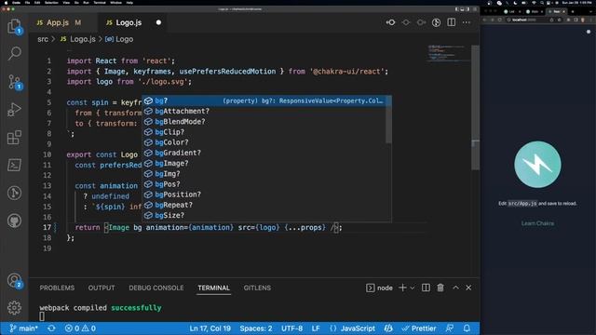Image resolution: width=596 pixels, height=335 pixels.
Task: Close the unsaved Logo.js tab dot
Action: tap(158, 22)
